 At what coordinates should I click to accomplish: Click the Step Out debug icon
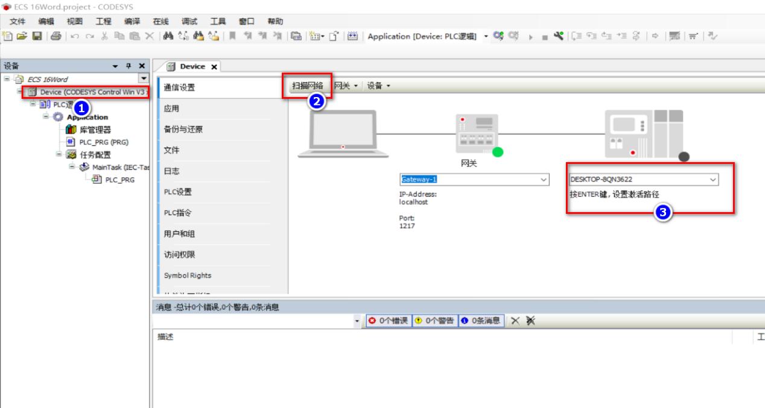click(x=606, y=36)
